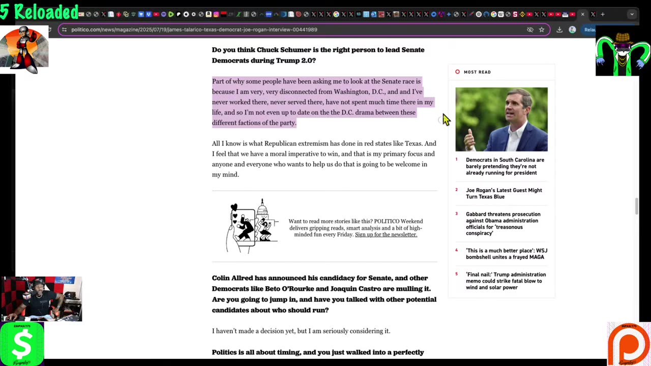This screenshot has width=651, height=366.
Task: Switch to the Outlook tab
Action: 374,14
